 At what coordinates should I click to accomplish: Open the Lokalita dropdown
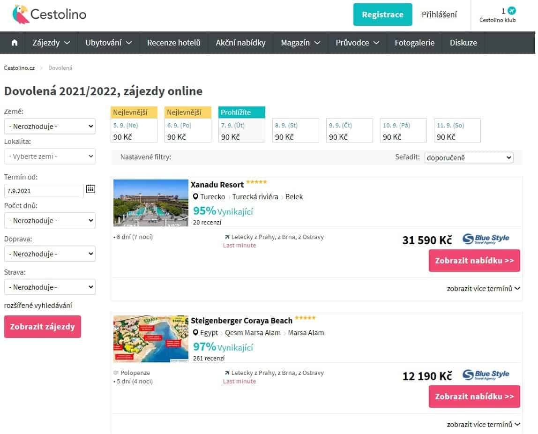pos(50,157)
